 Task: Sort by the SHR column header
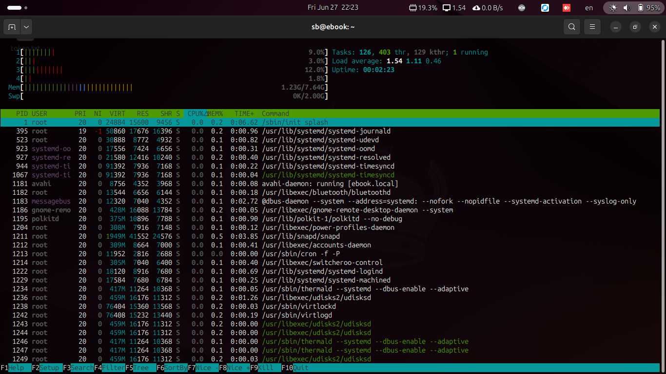(166, 113)
